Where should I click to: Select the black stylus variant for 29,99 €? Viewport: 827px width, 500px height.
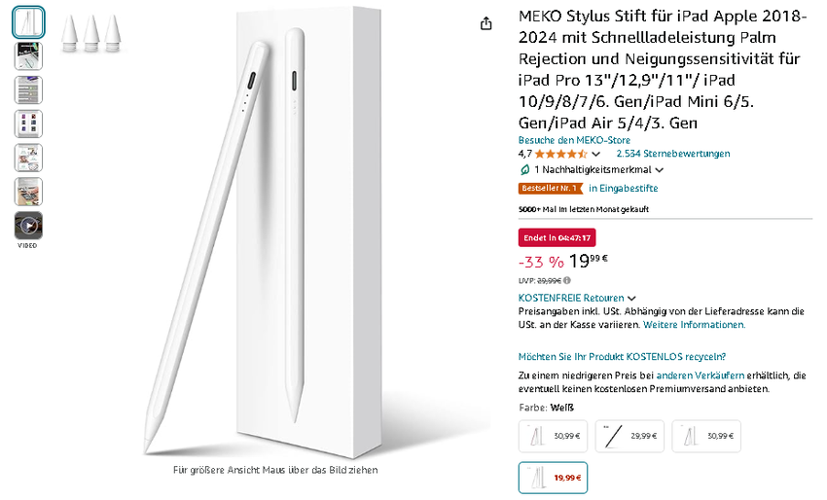click(629, 437)
